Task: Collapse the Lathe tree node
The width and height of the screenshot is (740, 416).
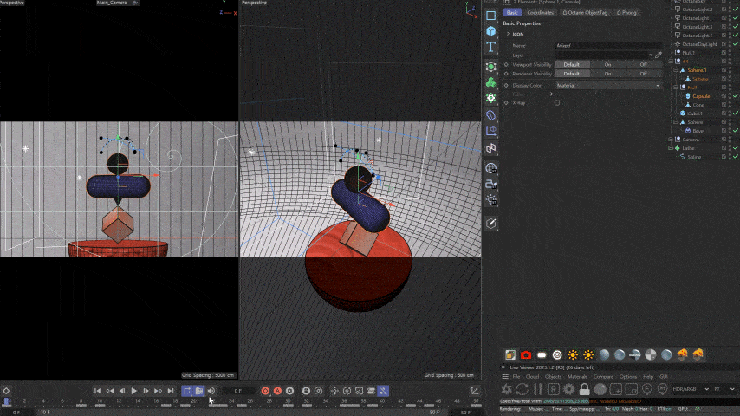Action: point(671,148)
